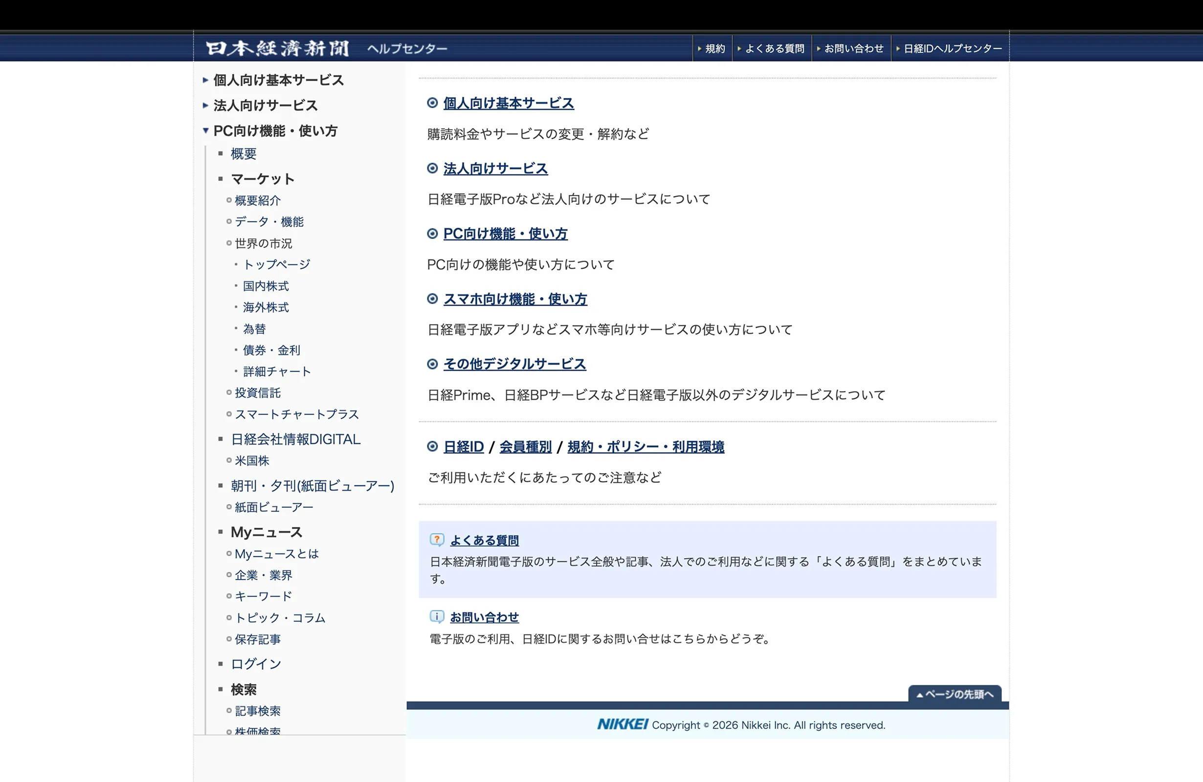Click the 日本経済新聞 logo in header
This screenshot has width=1203, height=782.
[x=277, y=48]
